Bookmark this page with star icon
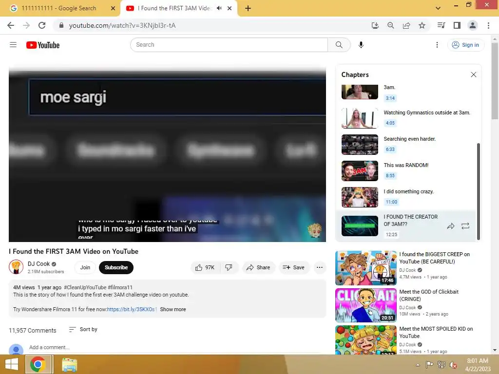The height and width of the screenshot is (374, 499). pos(422,25)
